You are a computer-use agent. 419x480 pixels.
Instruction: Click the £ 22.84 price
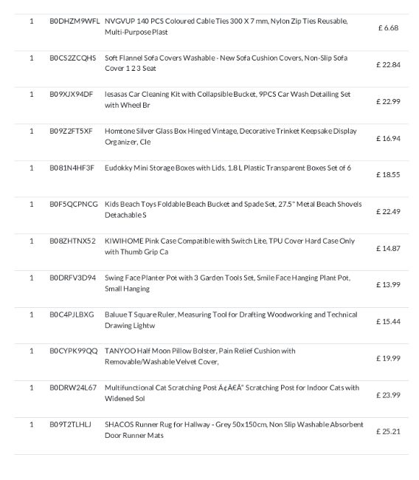(388, 64)
